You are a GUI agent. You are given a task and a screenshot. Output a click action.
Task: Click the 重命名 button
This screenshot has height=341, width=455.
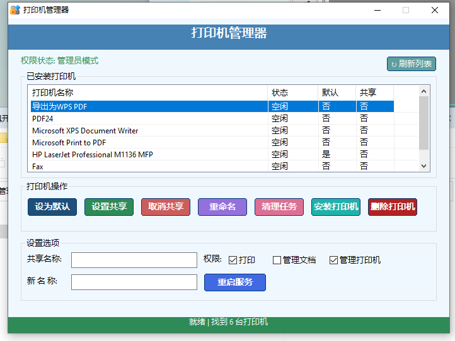pyautogui.click(x=222, y=207)
